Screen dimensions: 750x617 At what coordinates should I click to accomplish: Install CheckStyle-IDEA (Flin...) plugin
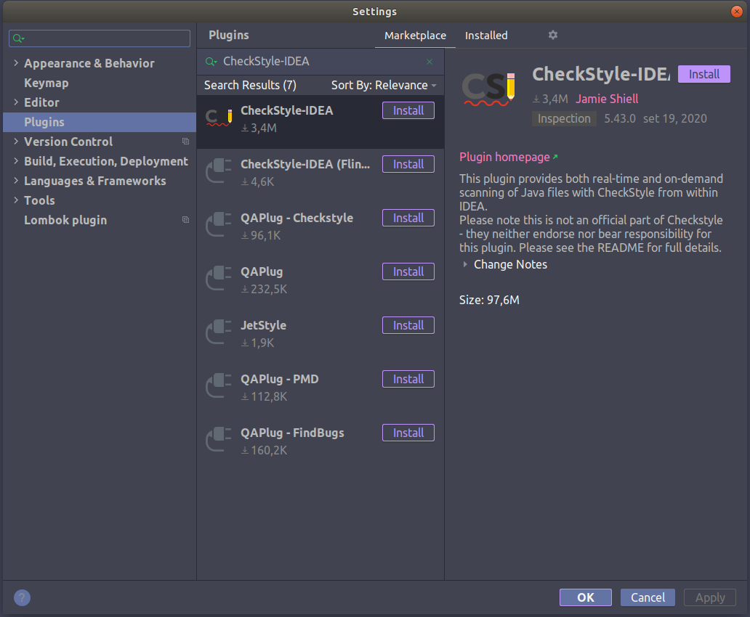(x=408, y=164)
